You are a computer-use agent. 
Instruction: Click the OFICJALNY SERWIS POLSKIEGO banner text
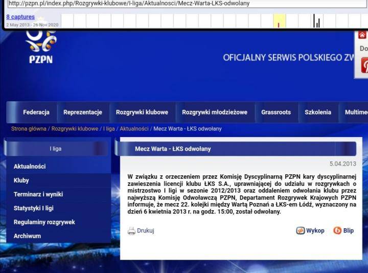(288, 58)
